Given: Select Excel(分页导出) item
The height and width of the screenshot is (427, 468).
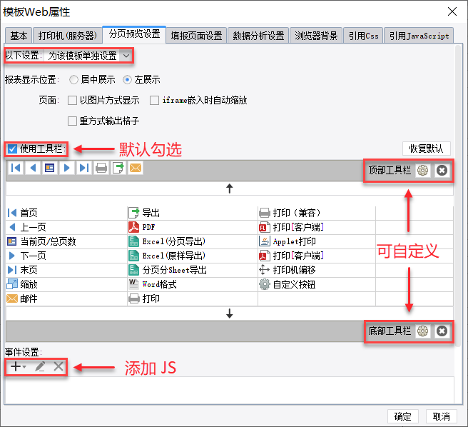Looking at the screenshot, I should (193, 241).
